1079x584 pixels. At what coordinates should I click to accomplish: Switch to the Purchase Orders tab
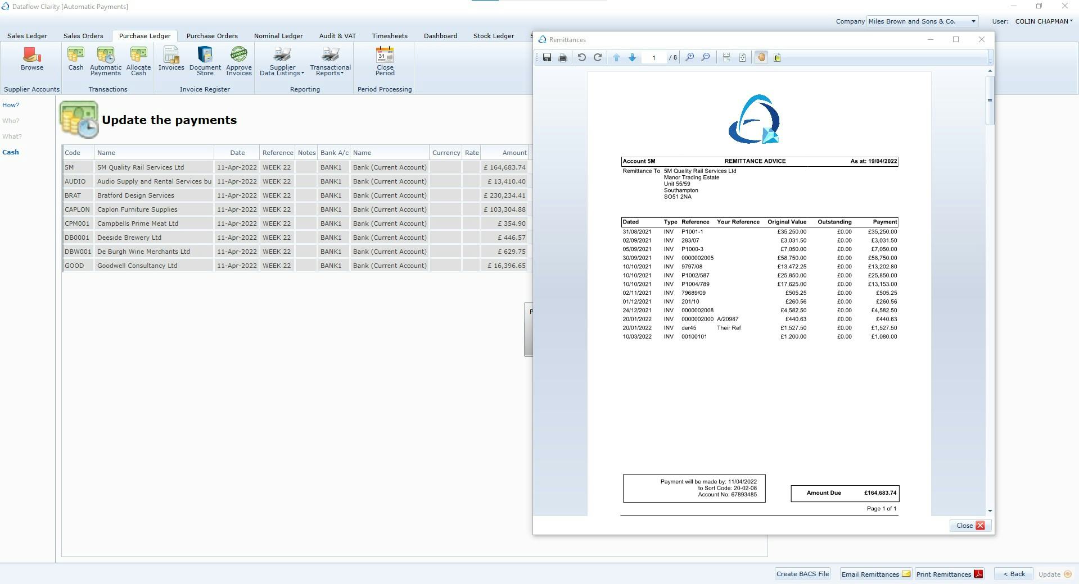pyautogui.click(x=212, y=36)
